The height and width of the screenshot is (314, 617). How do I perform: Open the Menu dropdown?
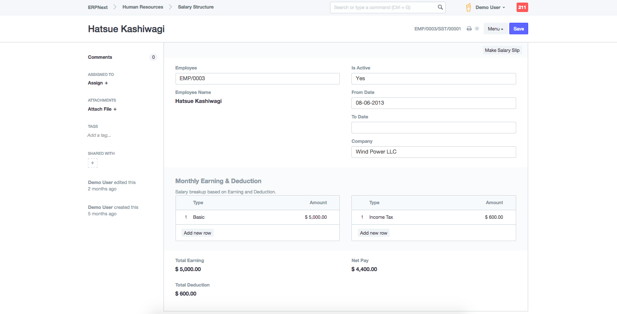[496, 29]
